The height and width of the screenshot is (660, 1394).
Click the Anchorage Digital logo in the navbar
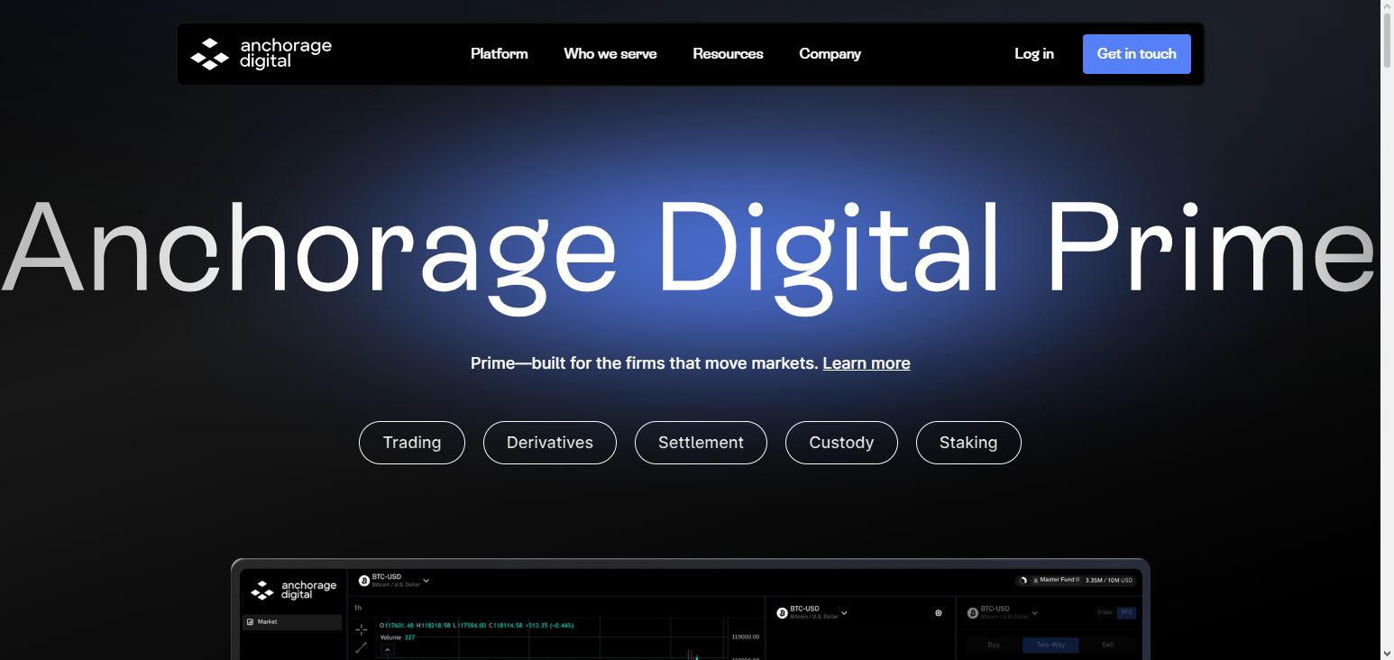pyautogui.click(x=260, y=53)
